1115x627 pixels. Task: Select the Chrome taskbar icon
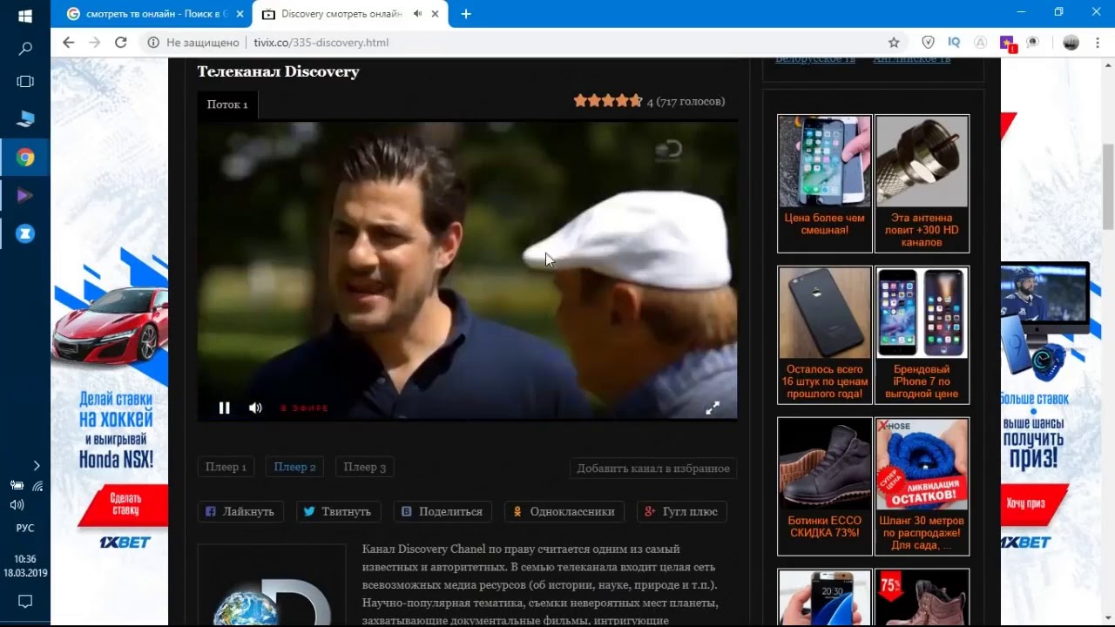point(25,158)
